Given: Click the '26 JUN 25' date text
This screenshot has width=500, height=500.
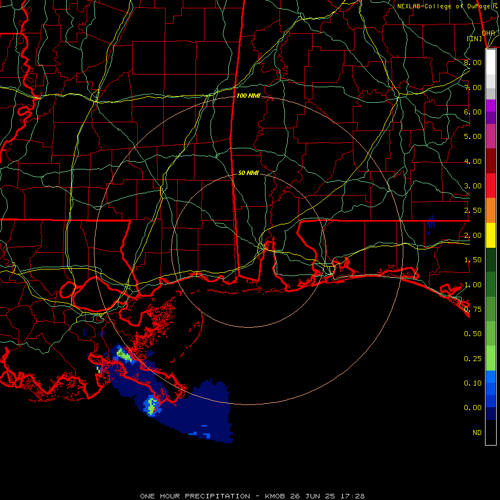Looking at the screenshot, I should click(312, 496).
